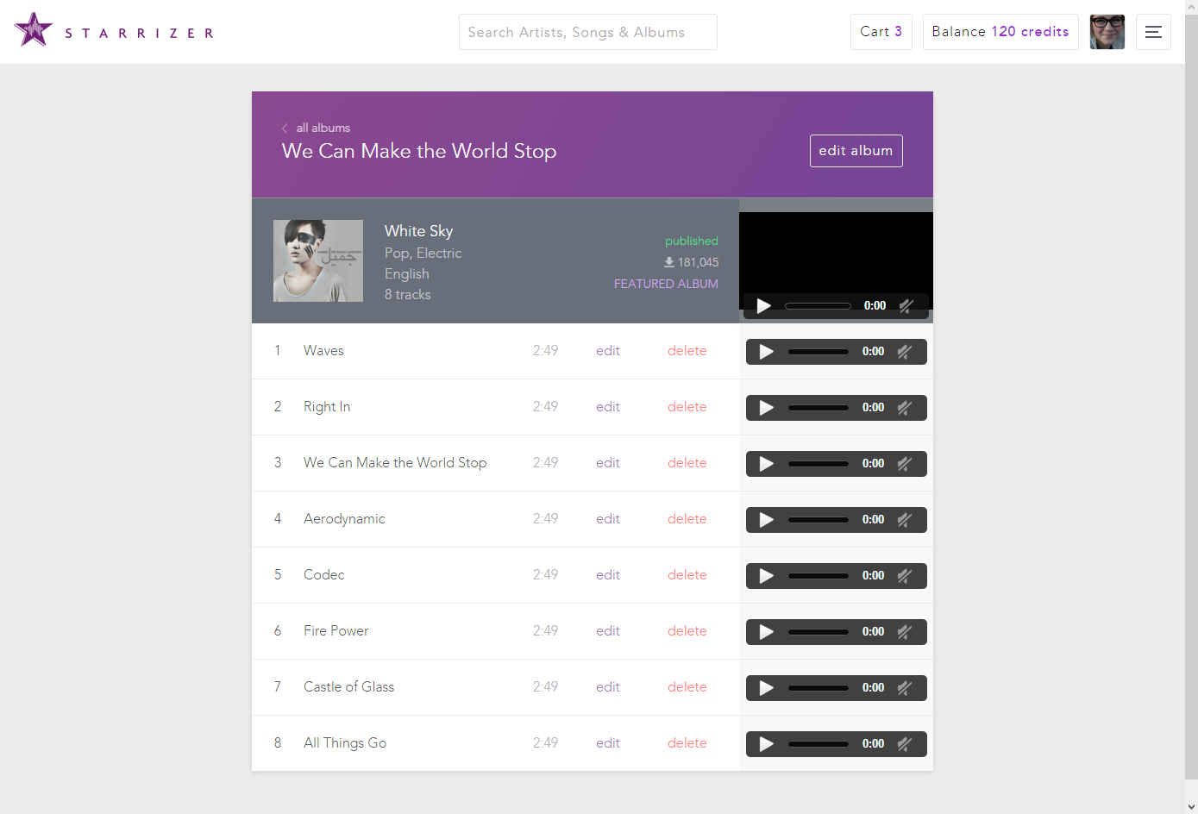Viewport: 1198px width, 814px height.
Task: Delete the Aerodynamic track
Action: point(687,519)
